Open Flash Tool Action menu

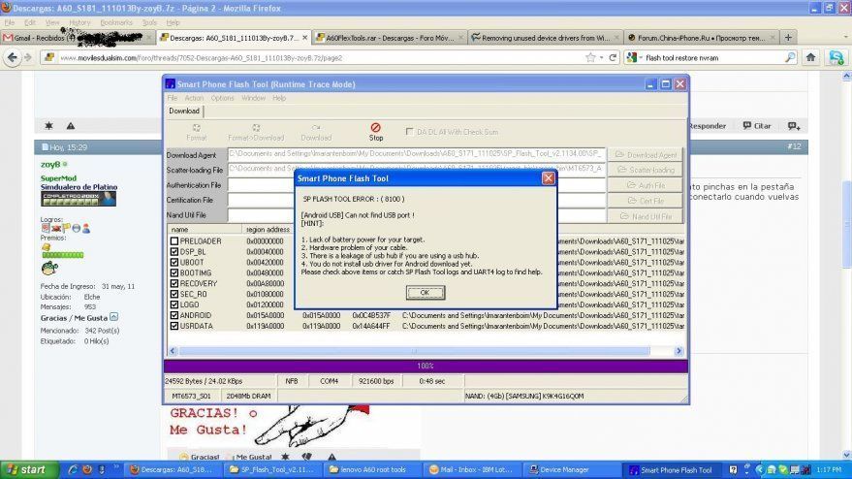point(194,98)
